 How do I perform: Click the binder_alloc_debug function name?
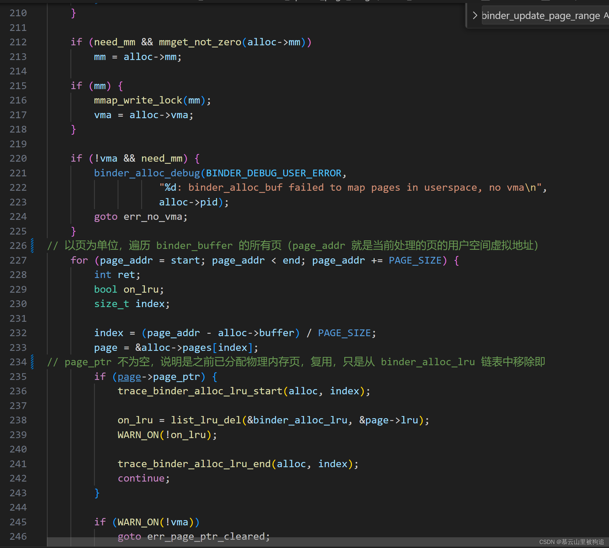[x=147, y=173]
